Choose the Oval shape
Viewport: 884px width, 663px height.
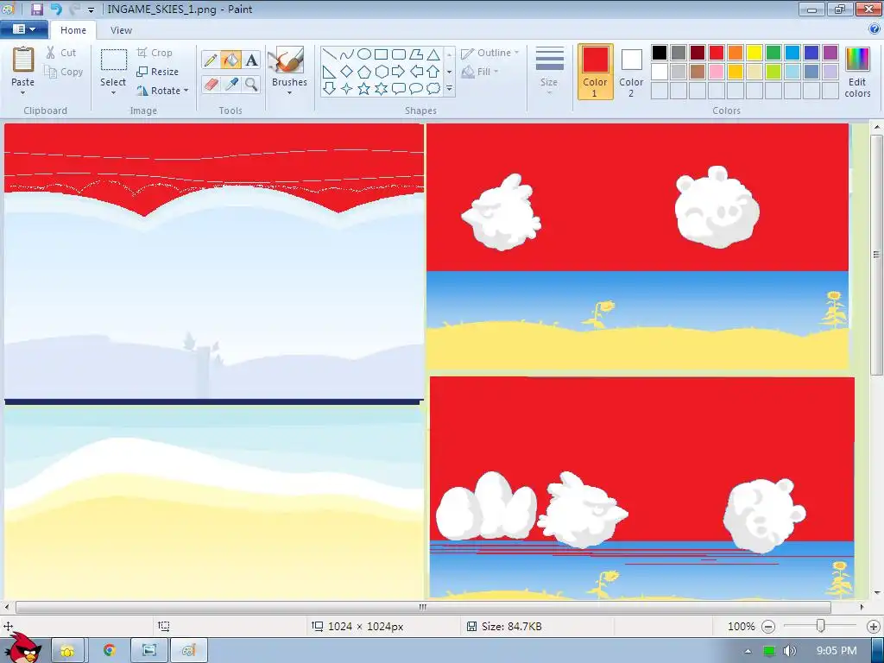364,54
